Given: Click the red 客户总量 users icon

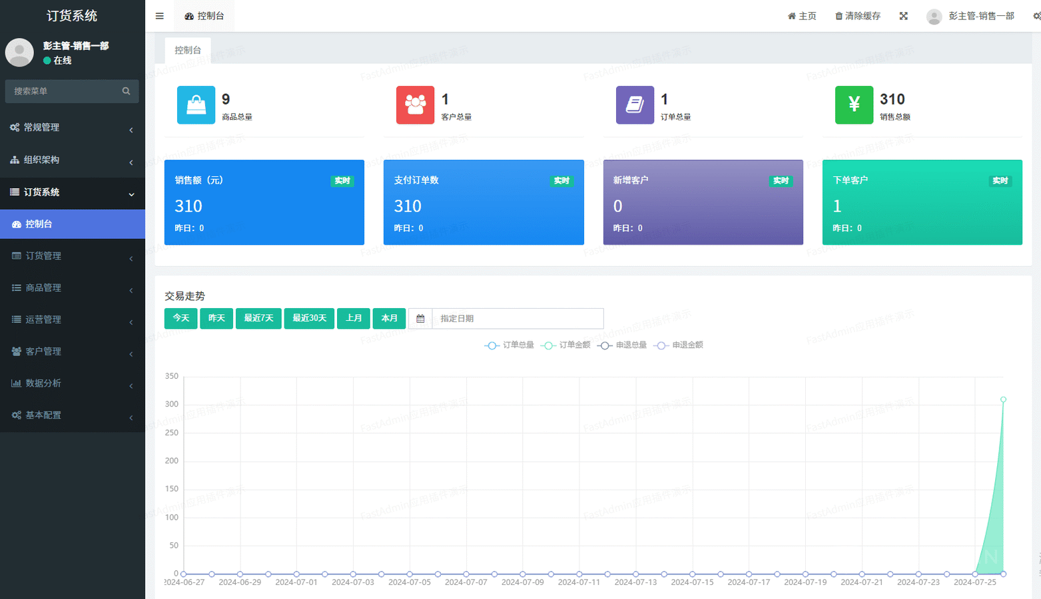Looking at the screenshot, I should coord(415,105).
